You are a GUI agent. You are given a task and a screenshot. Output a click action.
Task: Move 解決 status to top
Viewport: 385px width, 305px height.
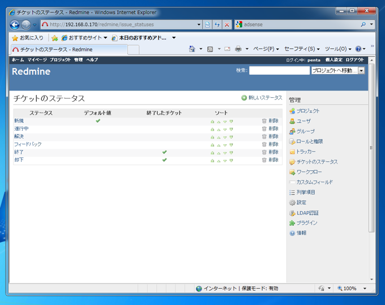click(x=212, y=137)
